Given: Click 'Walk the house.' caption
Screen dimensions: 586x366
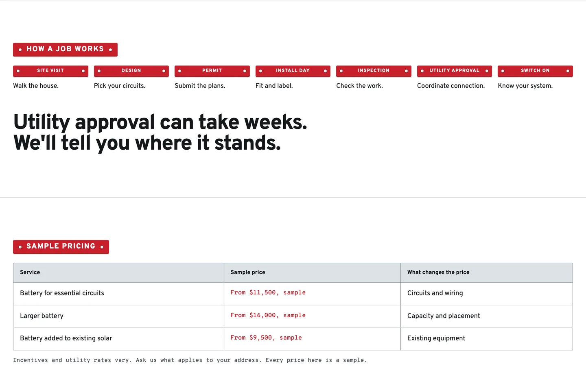Looking at the screenshot, I should tap(36, 86).
